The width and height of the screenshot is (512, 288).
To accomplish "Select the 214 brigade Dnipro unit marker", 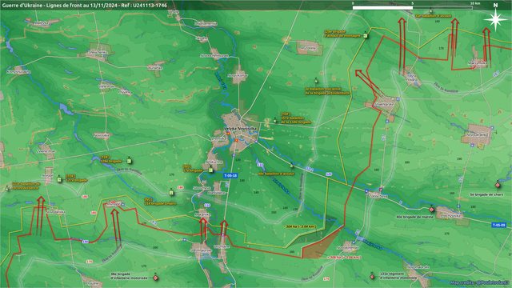I will 170,193.
